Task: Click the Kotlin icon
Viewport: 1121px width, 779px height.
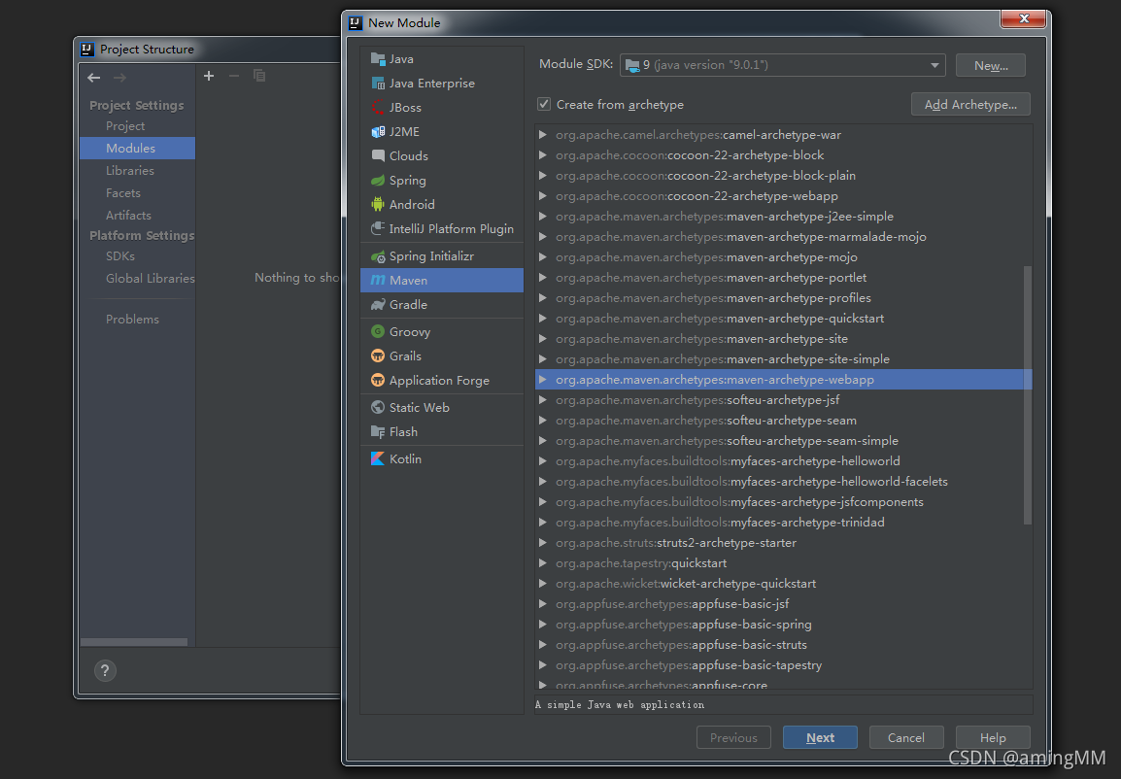Action: (378, 458)
